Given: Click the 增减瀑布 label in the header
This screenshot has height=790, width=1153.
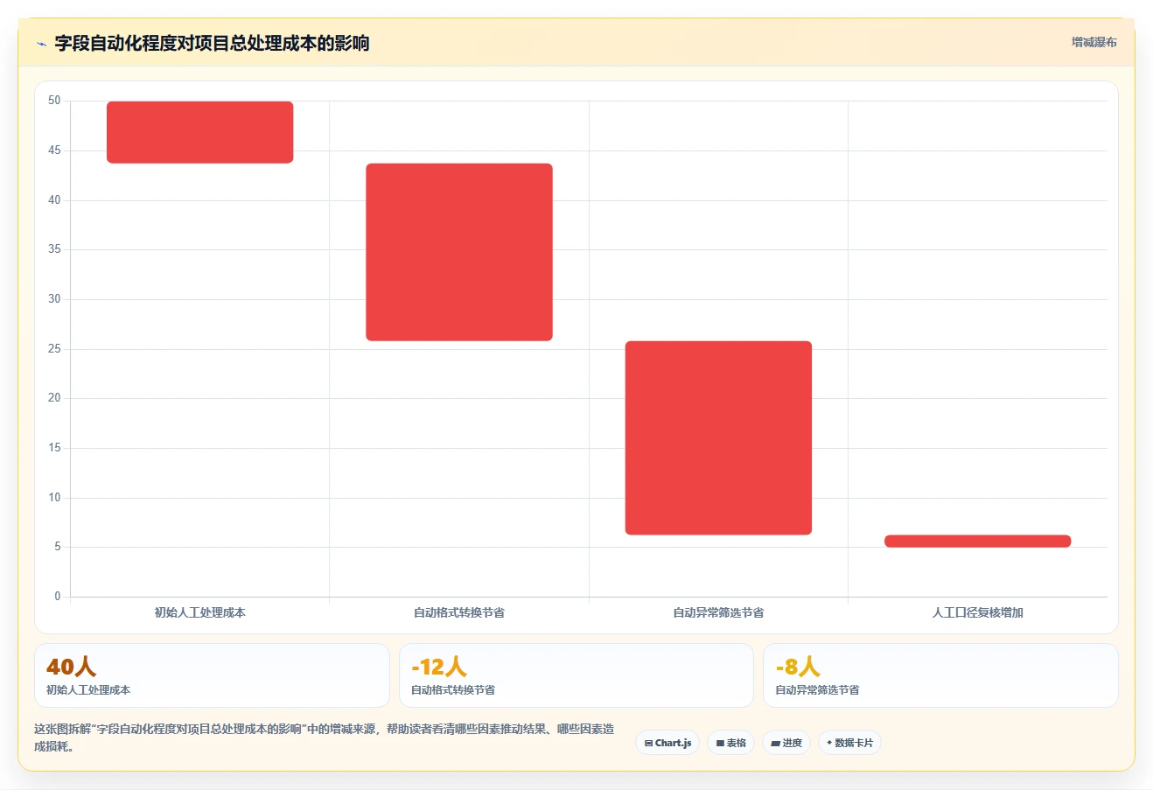Looking at the screenshot, I should 1094,42.
